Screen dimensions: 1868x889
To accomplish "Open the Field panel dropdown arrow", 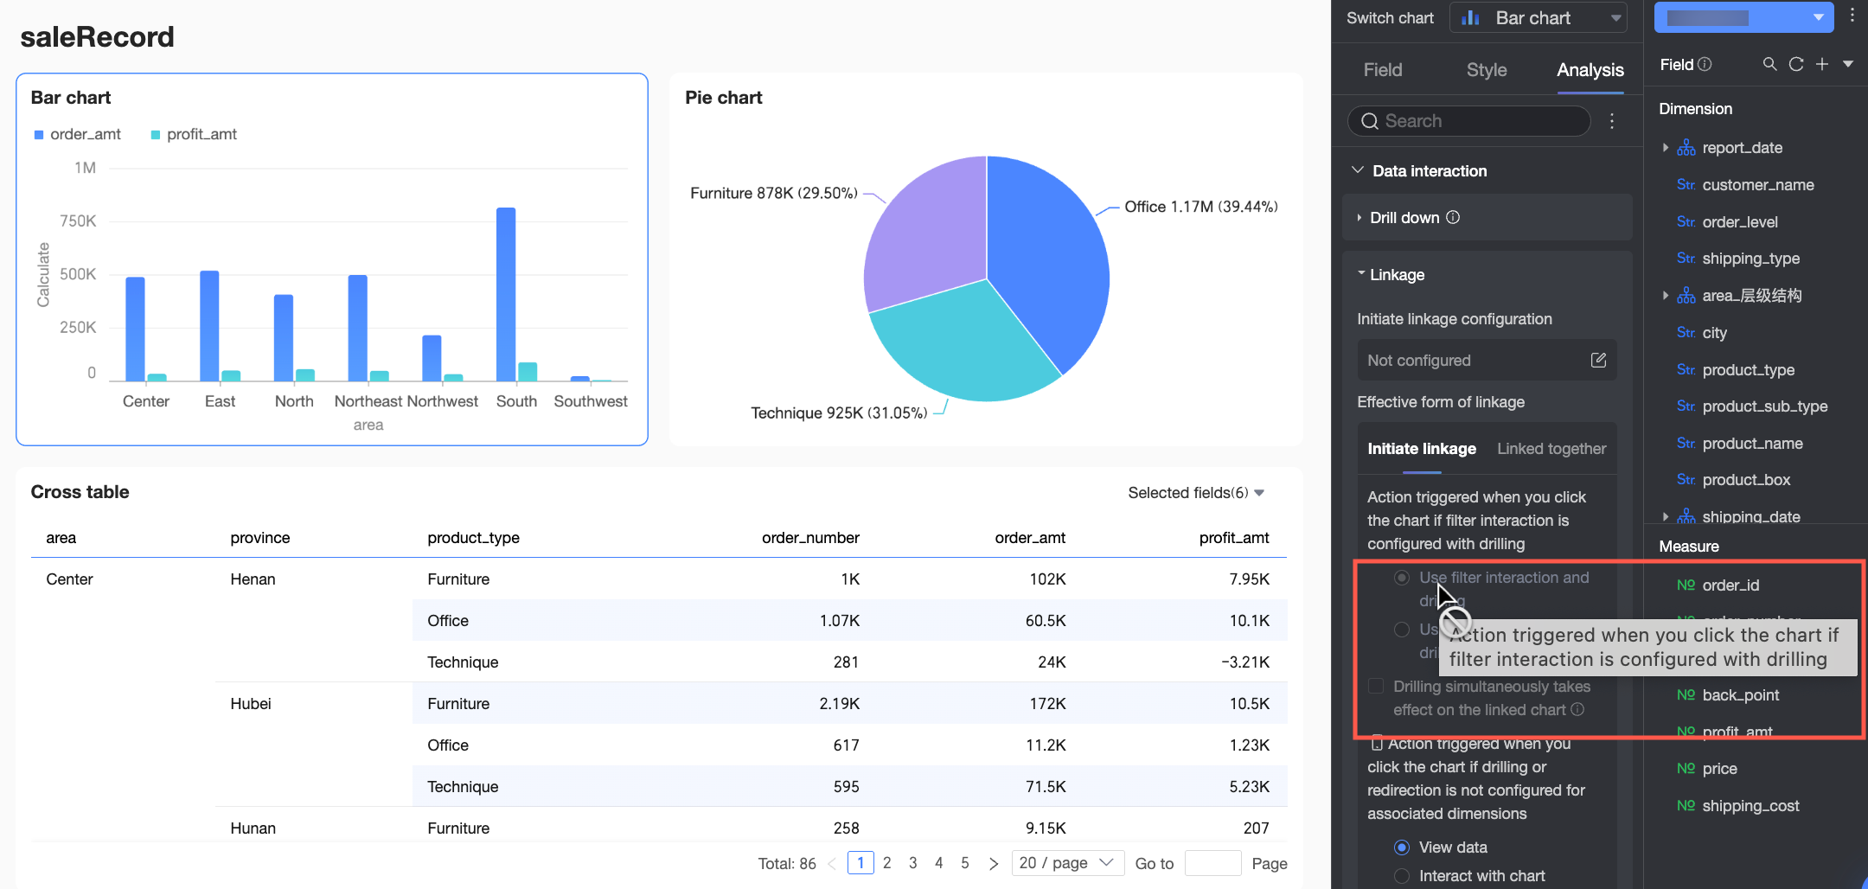I will (1848, 64).
